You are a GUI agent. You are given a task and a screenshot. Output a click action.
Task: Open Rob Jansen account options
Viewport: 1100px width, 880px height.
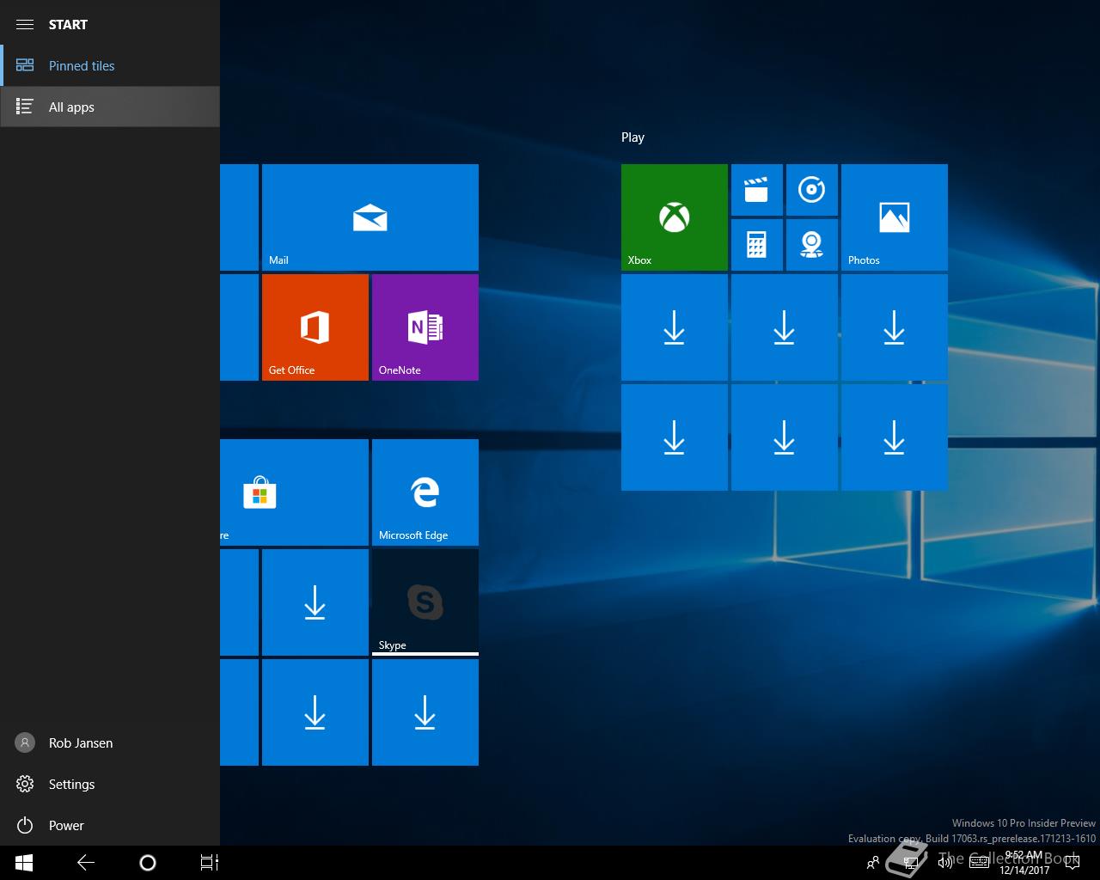point(110,742)
